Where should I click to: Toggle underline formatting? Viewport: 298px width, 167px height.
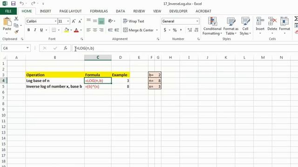click(41, 30)
